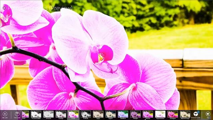Image resolution: width=213 pixels, height=120 pixels.
Task: Click the No Look cancel icon
Action: [x=5, y=114]
